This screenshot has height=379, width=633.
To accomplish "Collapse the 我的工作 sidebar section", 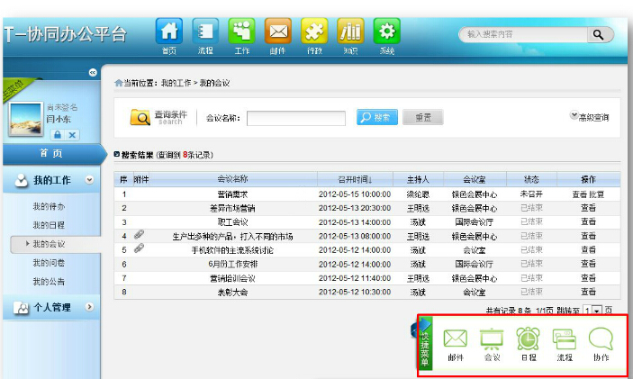I will pos(89,180).
